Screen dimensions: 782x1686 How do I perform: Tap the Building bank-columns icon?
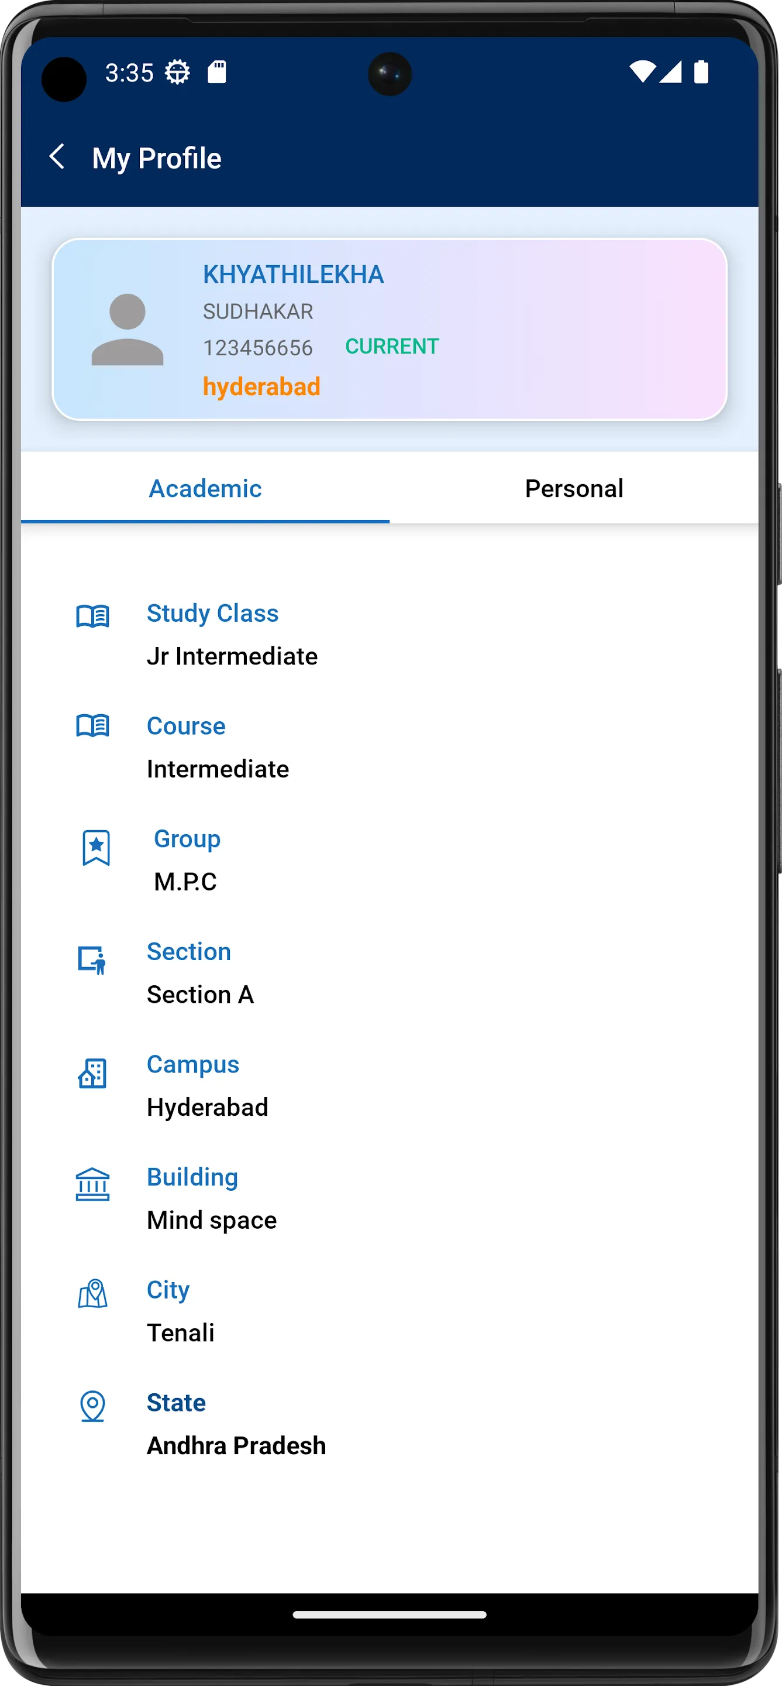click(x=93, y=1185)
